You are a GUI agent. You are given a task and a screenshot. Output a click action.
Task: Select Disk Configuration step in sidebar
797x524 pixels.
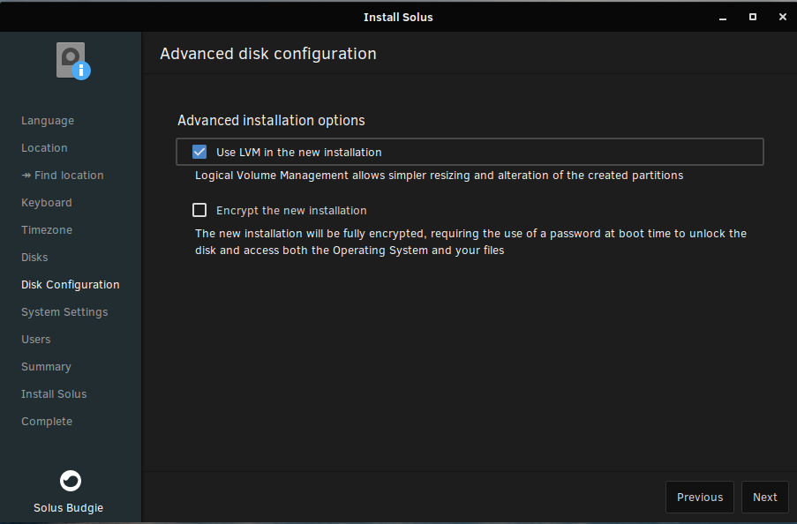tap(71, 285)
